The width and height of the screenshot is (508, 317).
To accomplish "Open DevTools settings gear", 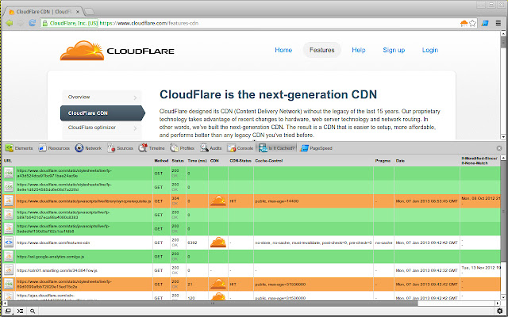I will pyautogui.click(x=499, y=311).
